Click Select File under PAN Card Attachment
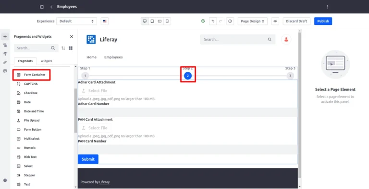Image resolution: width=369 pixels, height=189 pixels. [x=95, y=128]
